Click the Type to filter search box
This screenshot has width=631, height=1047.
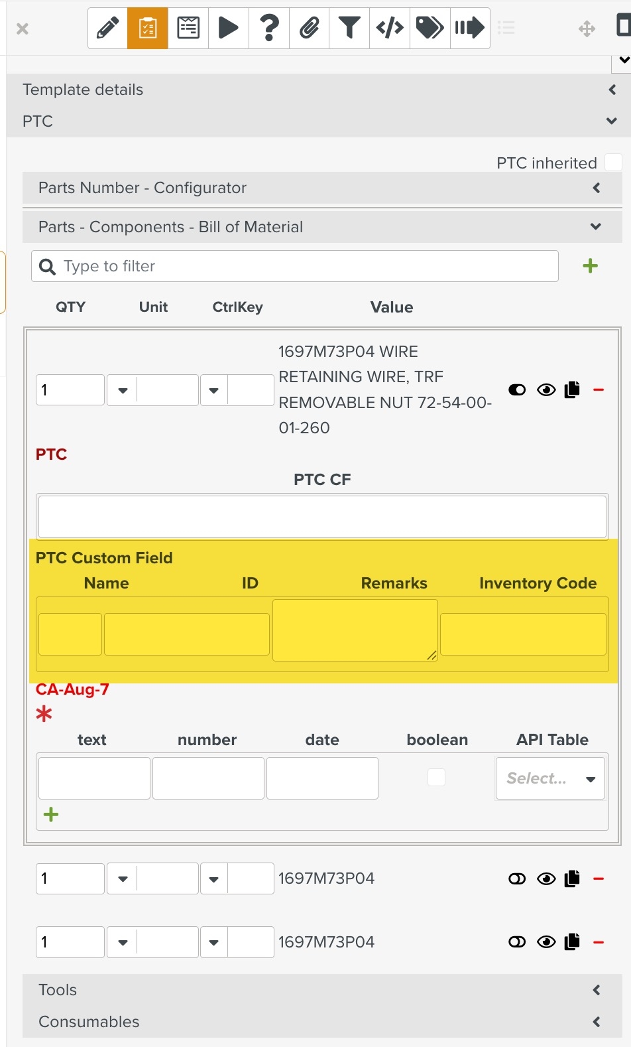pos(305,266)
